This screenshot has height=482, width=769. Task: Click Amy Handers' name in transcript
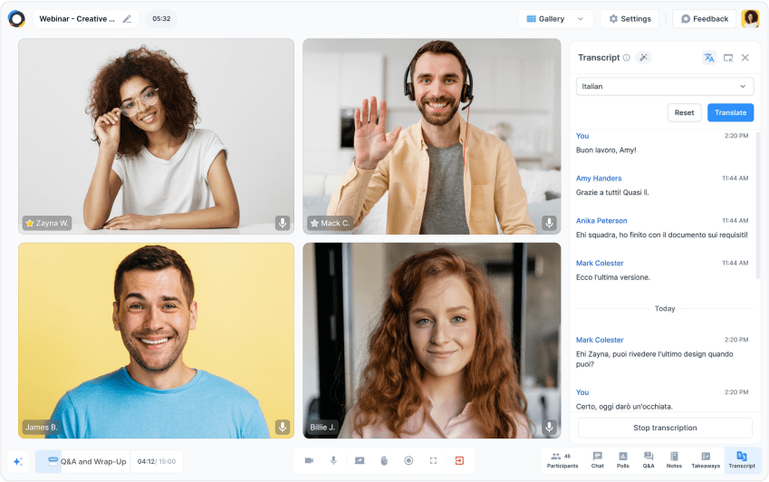coord(599,178)
